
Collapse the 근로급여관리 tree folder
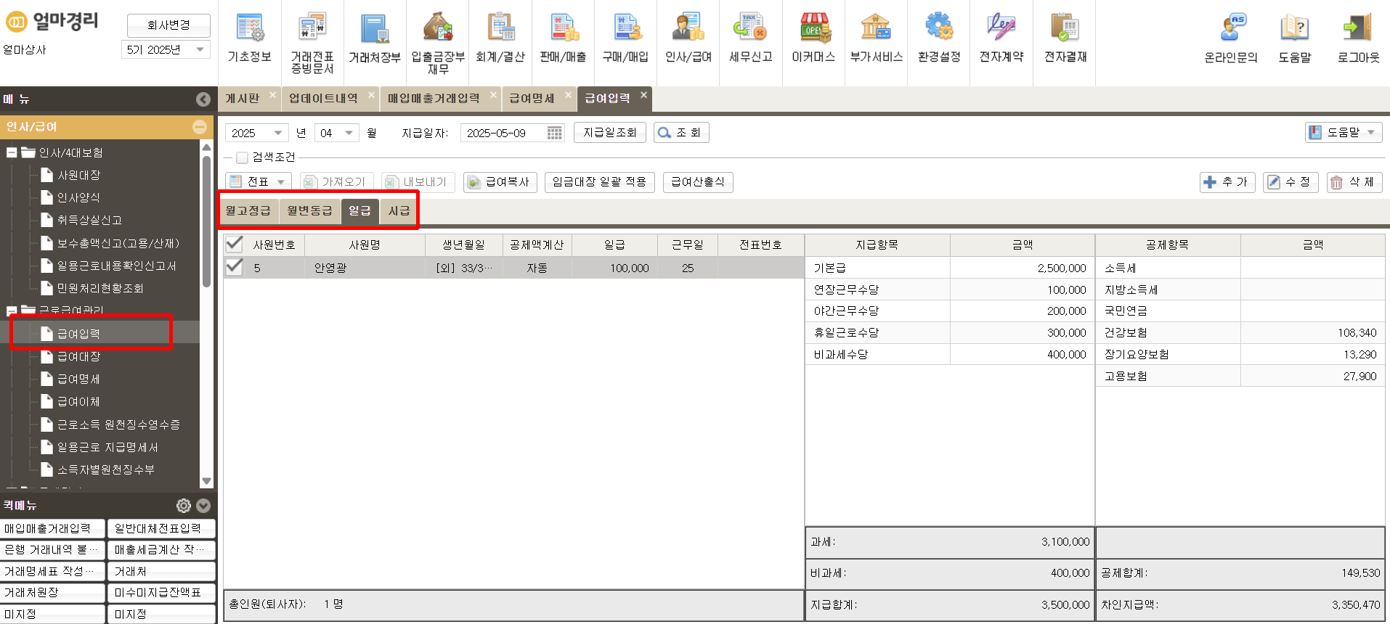coord(12,311)
